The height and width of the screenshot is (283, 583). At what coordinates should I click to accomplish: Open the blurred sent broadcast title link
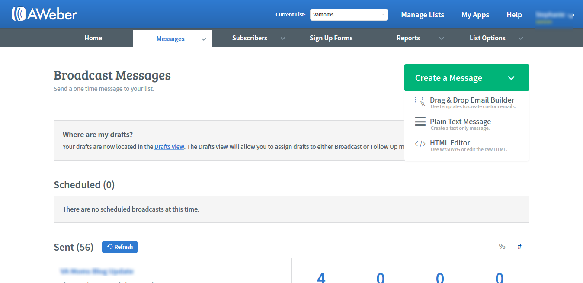[x=97, y=271]
